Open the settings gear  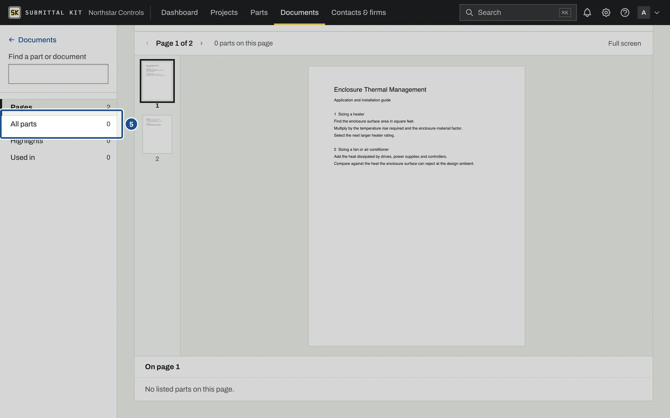point(606,13)
